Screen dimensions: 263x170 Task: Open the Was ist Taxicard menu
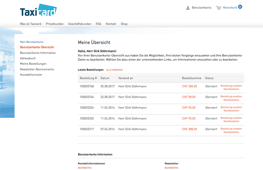tap(31, 24)
